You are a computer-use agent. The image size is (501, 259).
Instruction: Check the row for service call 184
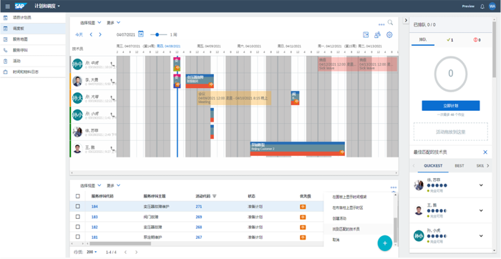tap(77, 206)
